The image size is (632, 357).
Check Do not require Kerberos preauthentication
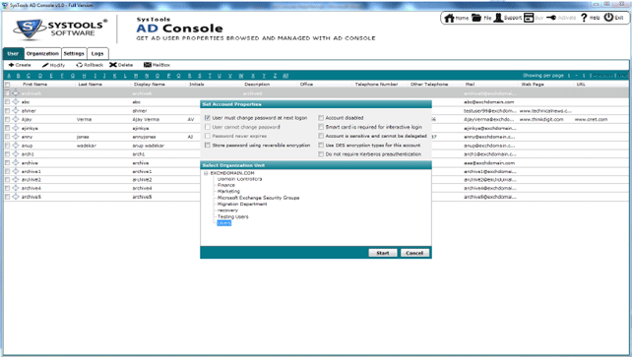[321, 154]
